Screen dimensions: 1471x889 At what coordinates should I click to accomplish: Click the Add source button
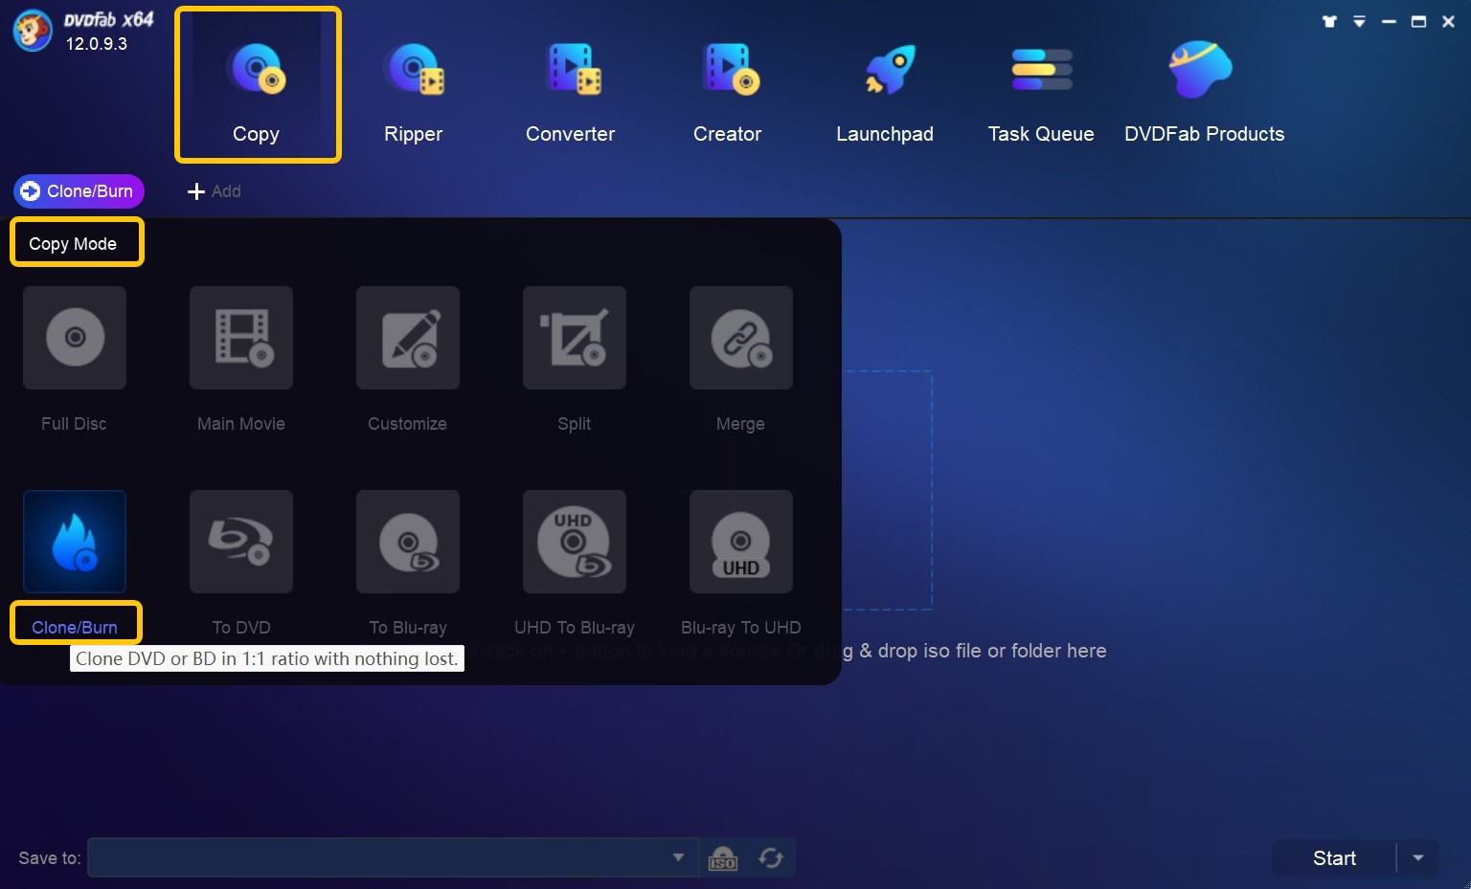[215, 191]
